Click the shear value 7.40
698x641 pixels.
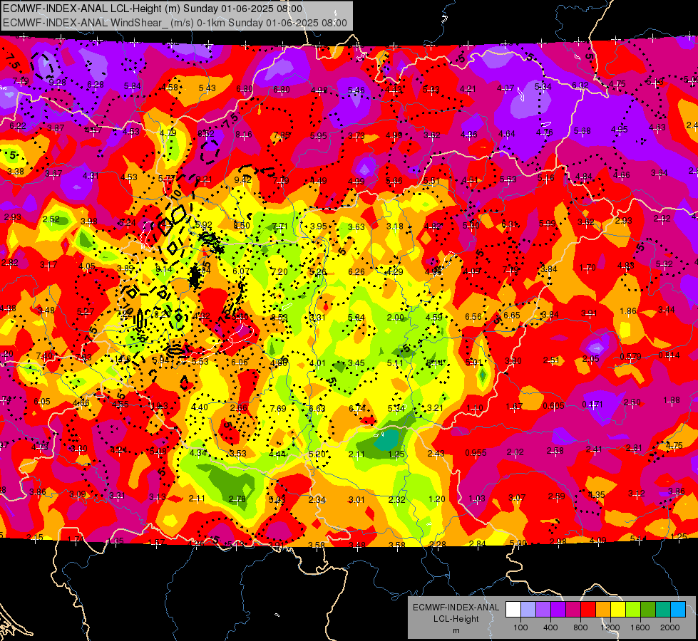point(44,356)
